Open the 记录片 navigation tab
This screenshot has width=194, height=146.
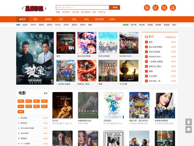pos(112,19)
